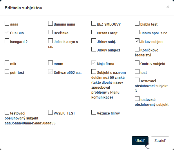Click the Uložiť save button
Viewport: 174px width, 150px height.
(140, 140)
